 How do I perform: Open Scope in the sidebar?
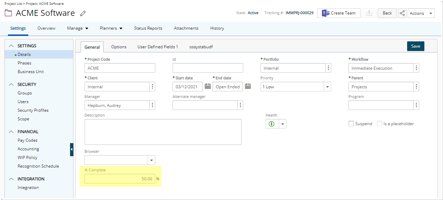(23, 119)
